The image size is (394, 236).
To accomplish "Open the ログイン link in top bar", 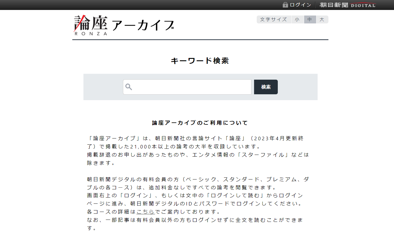I will click(301, 5).
